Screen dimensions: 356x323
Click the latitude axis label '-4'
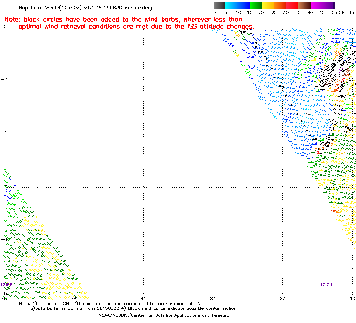click(x=4, y=133)
